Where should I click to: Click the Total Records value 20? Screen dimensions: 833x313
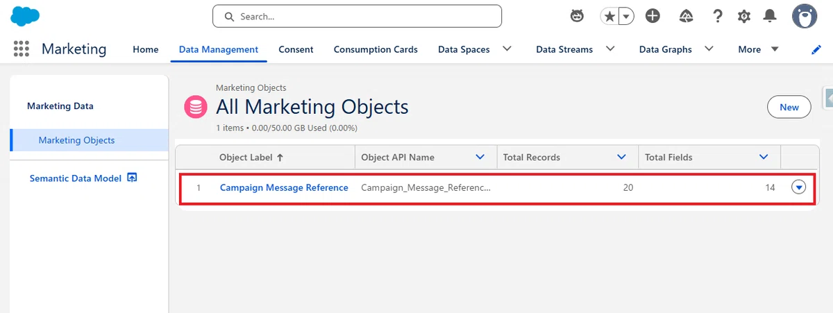point(628,188)
